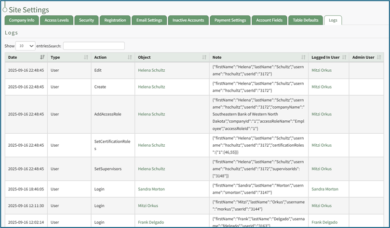390x228 pixels.
Task: Click sort arrows in Logged In User header
Action: (x=344, y=57)
